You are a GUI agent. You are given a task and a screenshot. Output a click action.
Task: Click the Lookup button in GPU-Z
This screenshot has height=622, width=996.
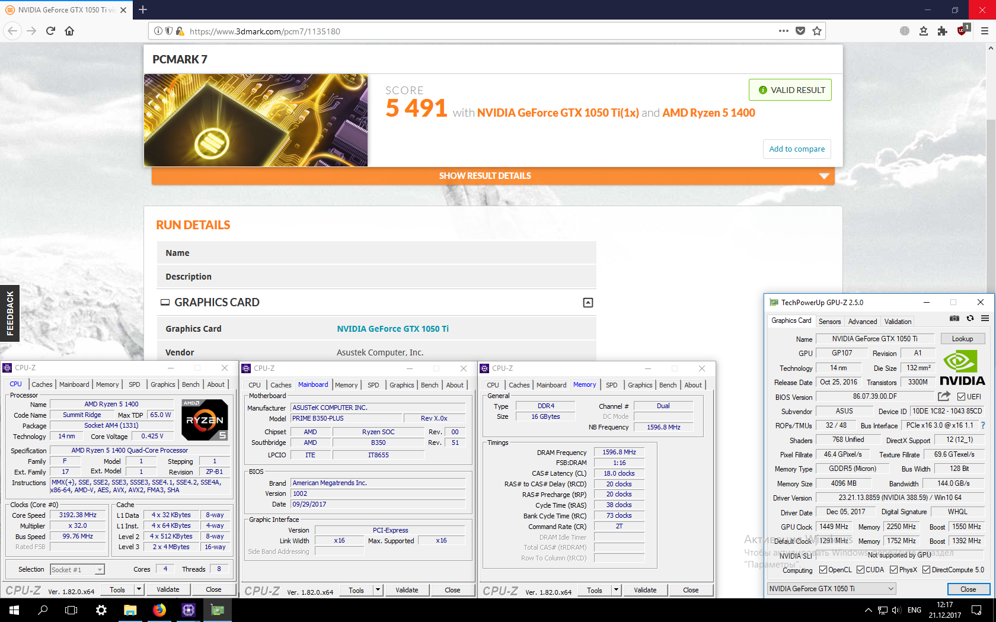pos(963,339)
